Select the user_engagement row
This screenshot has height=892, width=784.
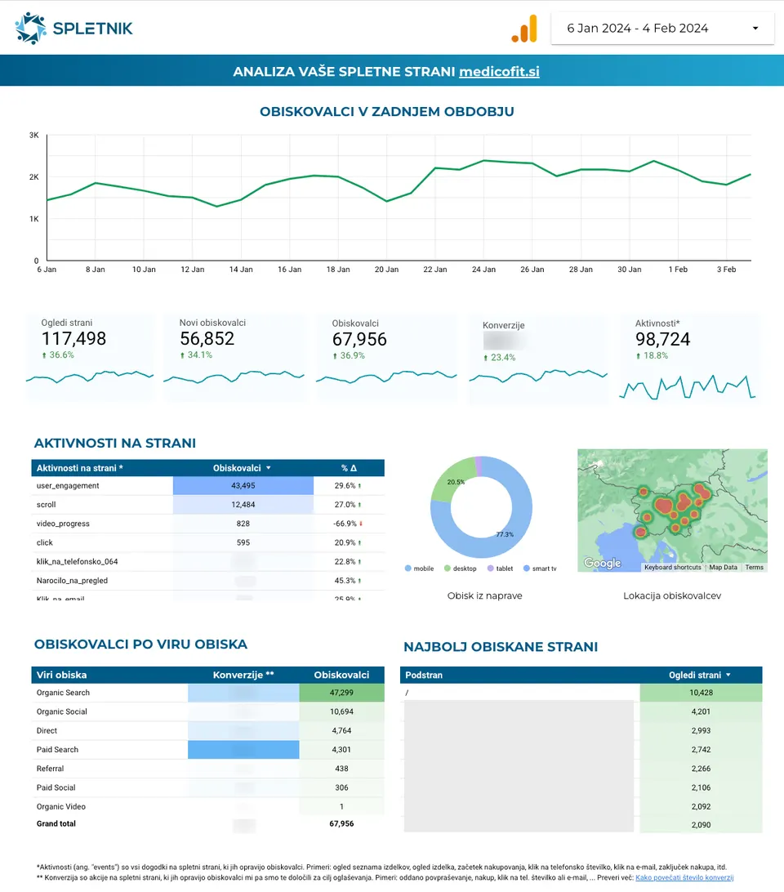(207, 486)
